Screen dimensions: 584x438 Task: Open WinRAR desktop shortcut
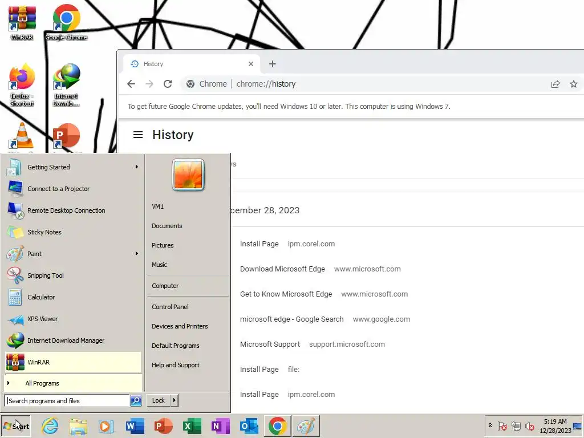(x=22, y=22)
